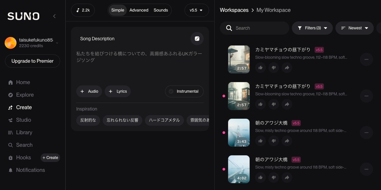Viewport: 381px width, 190px height.
Task: Go to Explore in the sidebar
Action: tap(25, 95)
